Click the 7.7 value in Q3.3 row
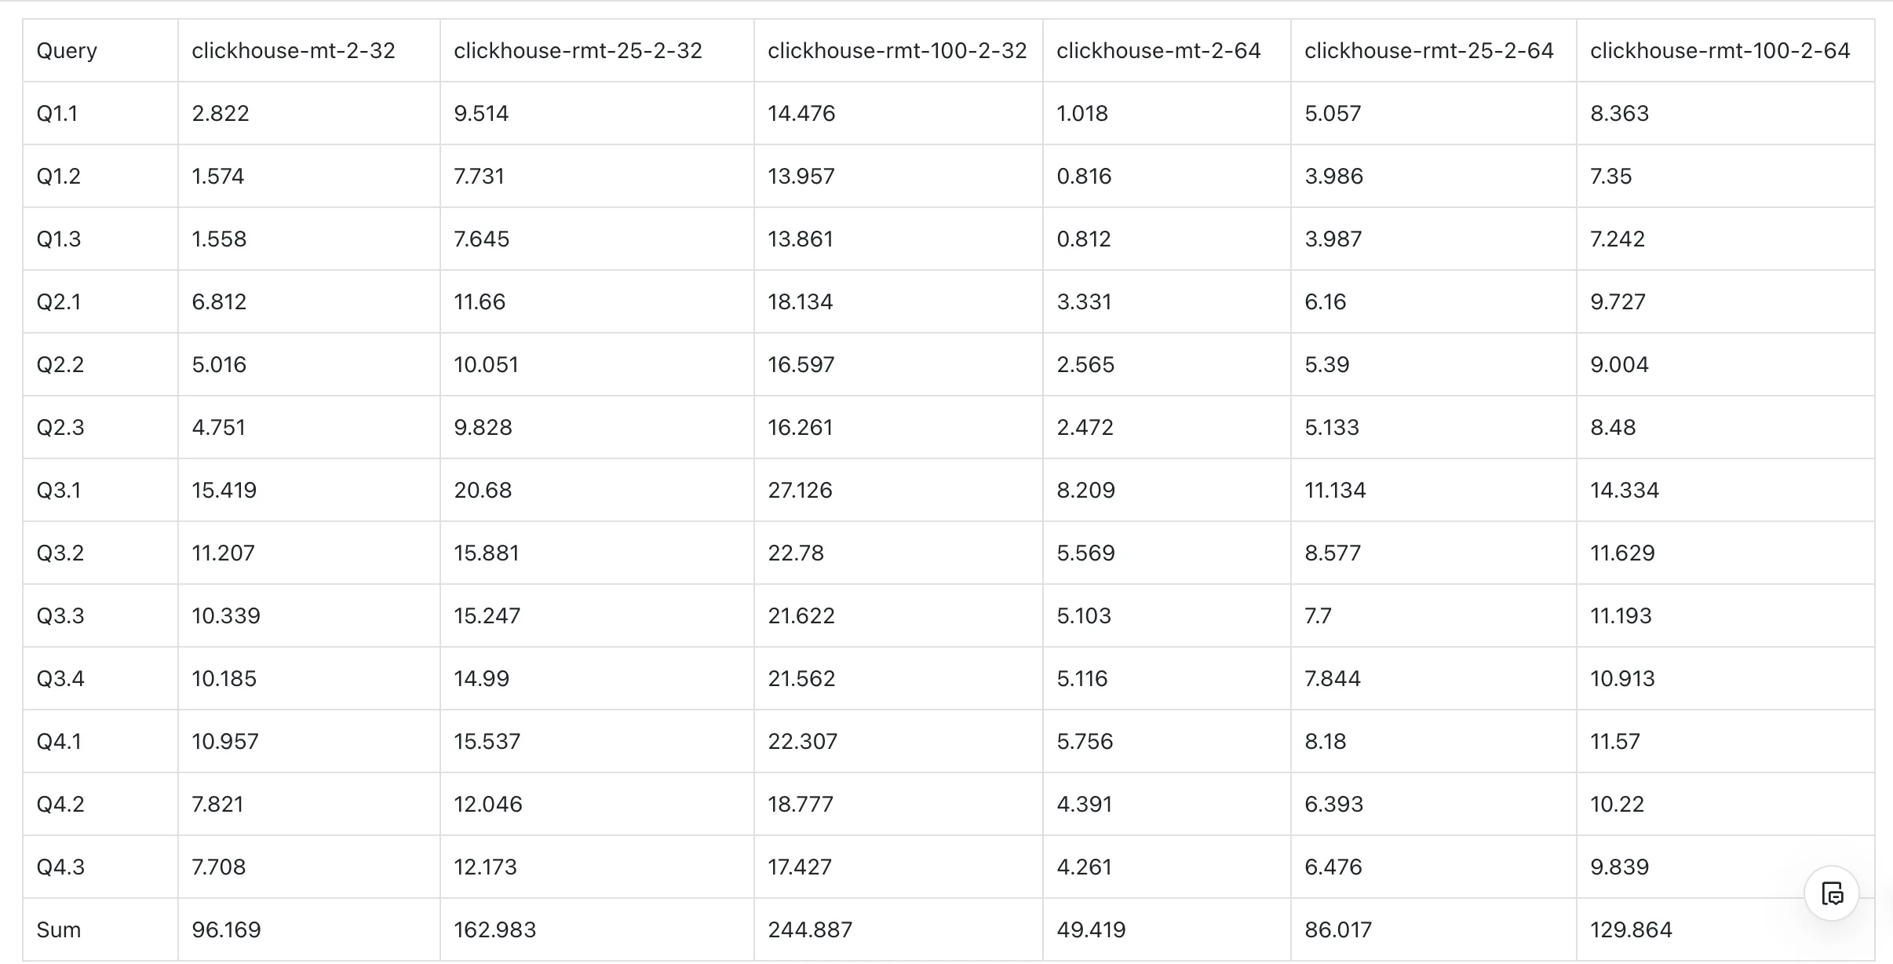Viewport: 1893px width, 964px height. click(x=1318, y=615)
